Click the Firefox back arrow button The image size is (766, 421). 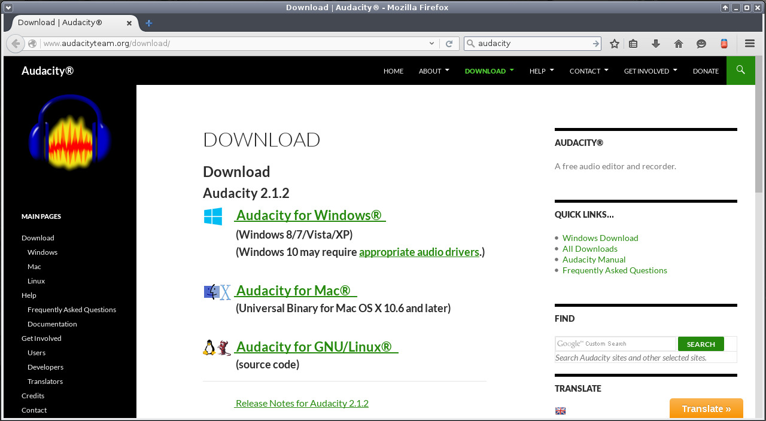tap(16, 44)
